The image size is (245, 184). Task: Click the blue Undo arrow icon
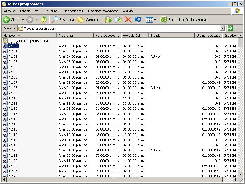(x=138, y=20)
